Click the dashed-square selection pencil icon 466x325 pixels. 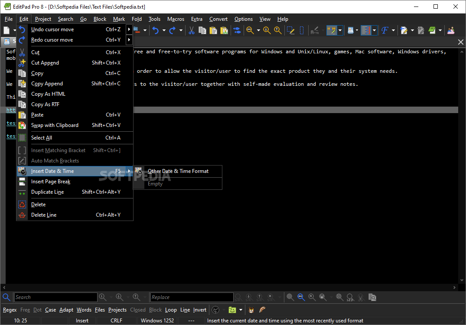[x=291, y=30]
